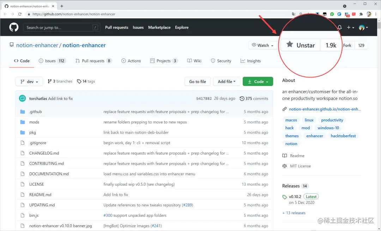Screen dimensions: 381x231
Task: Select the macos topic tag
Action: click(x=291, y=120)
